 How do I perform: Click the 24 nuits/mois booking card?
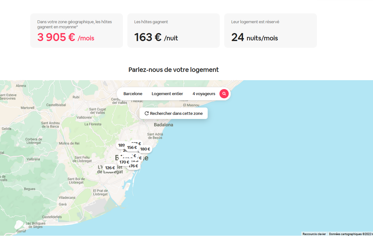coord(270,31)
